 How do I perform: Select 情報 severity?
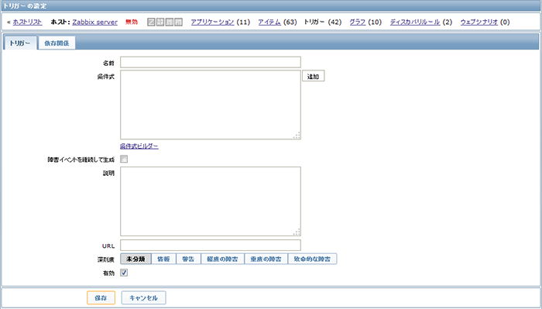(x=163, y=259)
